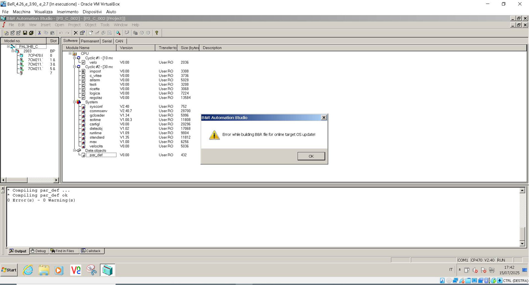Click the Paste toolbar icon

coord(52,33)
